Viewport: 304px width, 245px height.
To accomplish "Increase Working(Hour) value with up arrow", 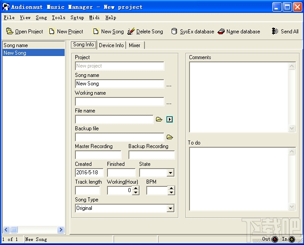I will tap(136, 188).
